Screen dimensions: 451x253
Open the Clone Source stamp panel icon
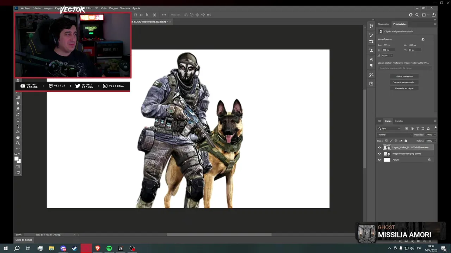click(x=371, y=50)
